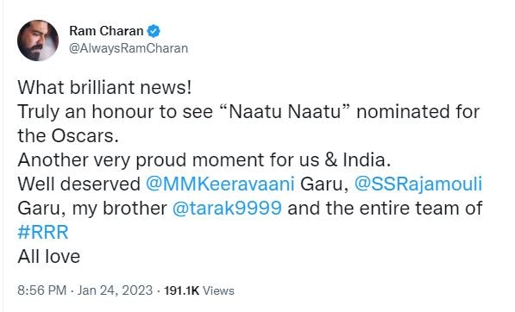Screen dimensions: 515x312
Task: Open the @SSRajamouli mention
Action: pyautogui.click(x=418, y=184)
